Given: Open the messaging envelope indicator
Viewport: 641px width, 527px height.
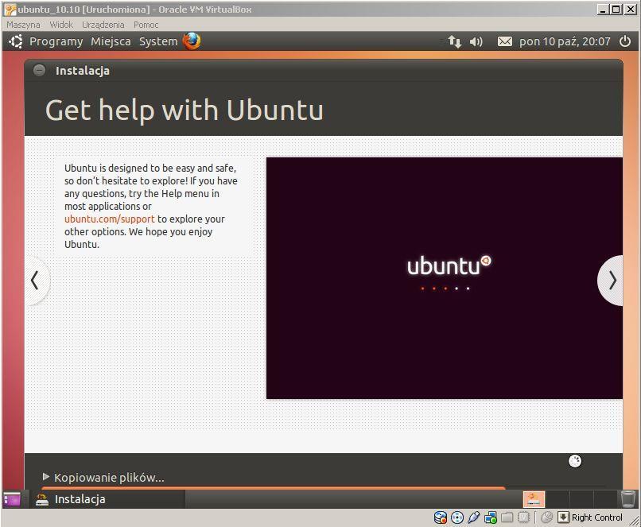Looking at the screenshot, I should (x=504, y=41).
